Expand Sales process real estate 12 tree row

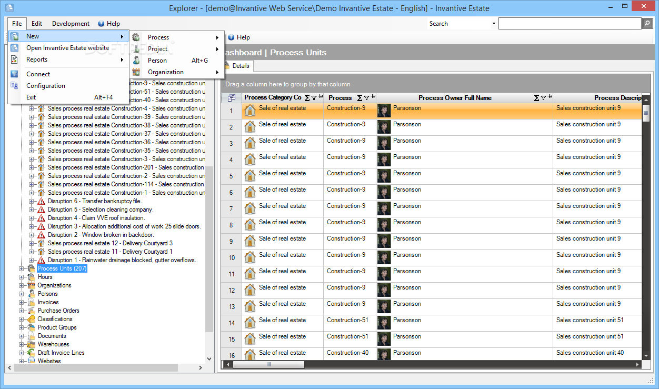coord(31,243)
